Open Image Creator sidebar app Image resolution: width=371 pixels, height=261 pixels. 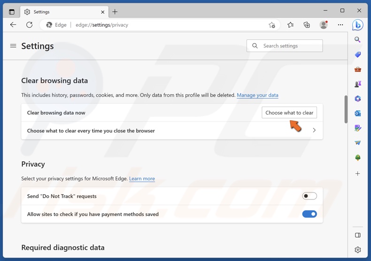357,128
